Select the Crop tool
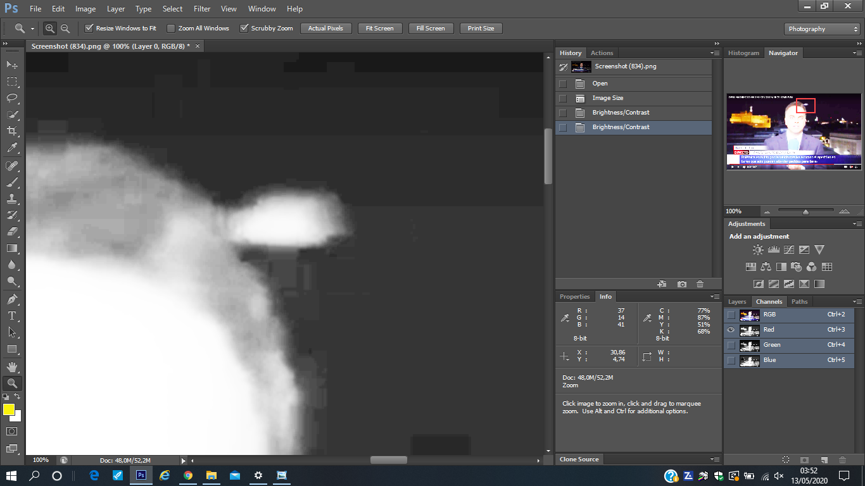 tap(12, 131)
